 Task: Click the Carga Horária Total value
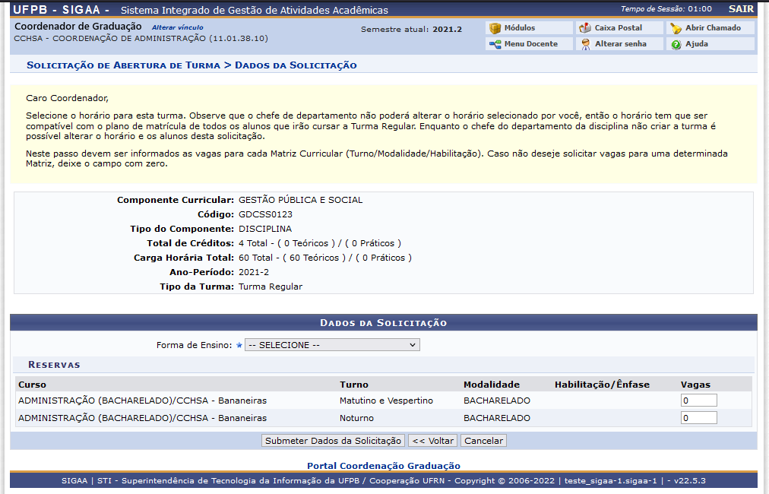(324, 258)
